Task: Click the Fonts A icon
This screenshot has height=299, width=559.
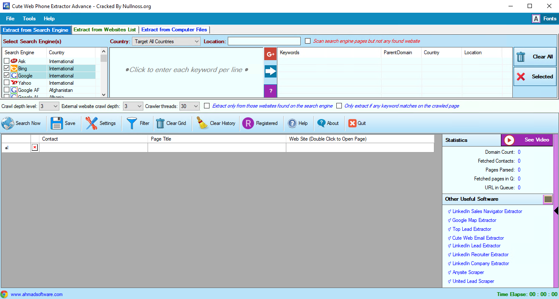Action: point(536,19)
